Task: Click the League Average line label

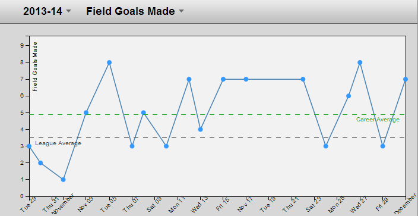Action: click(58, 143)
